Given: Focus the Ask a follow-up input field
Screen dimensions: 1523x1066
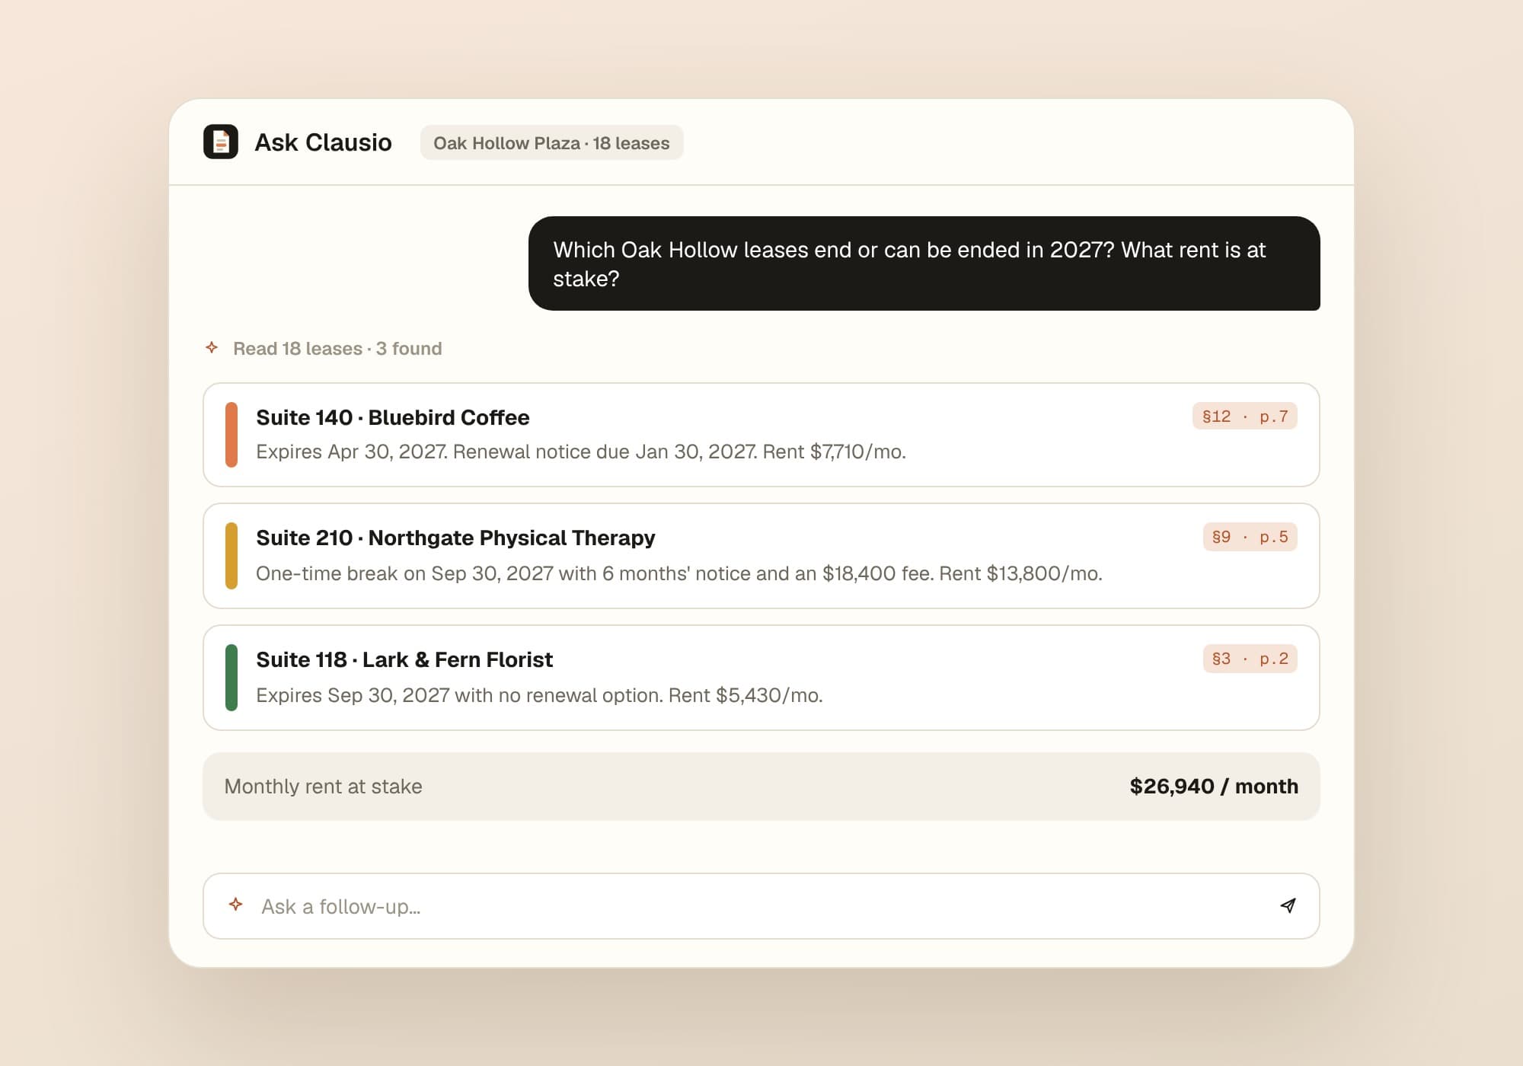Looking at the screenshot, I should click(x=761, y=906).
